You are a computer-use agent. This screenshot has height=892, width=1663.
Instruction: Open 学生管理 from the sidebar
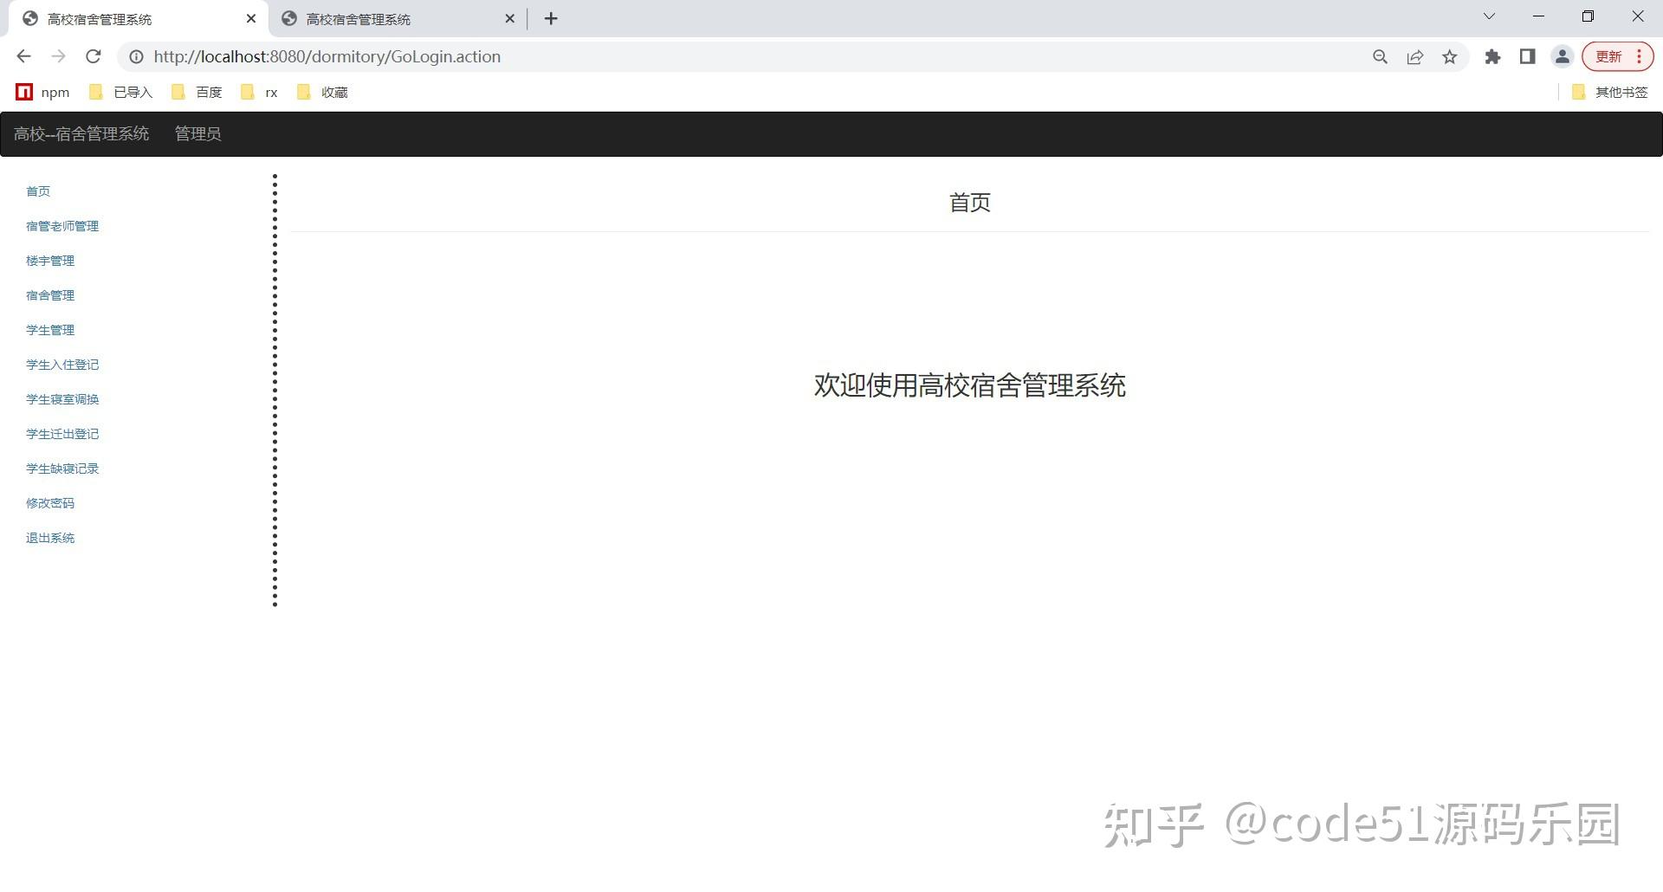(x=49, y=329)
